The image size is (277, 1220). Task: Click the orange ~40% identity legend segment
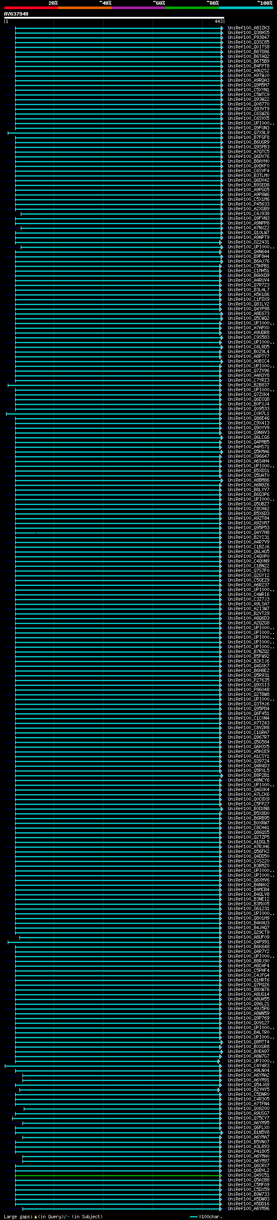tap(85, 8)
